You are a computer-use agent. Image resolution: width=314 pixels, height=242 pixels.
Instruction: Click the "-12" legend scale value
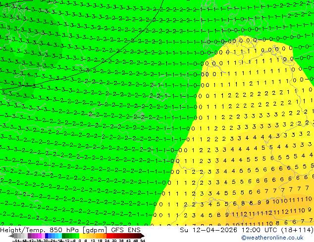click(67, 241)
